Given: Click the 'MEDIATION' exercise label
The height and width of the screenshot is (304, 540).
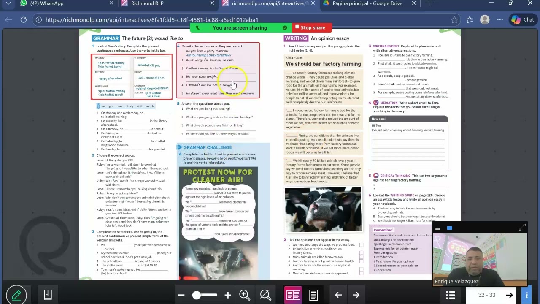Looking at the screenshot, I should pyautogui.click(x=389, y=103).
